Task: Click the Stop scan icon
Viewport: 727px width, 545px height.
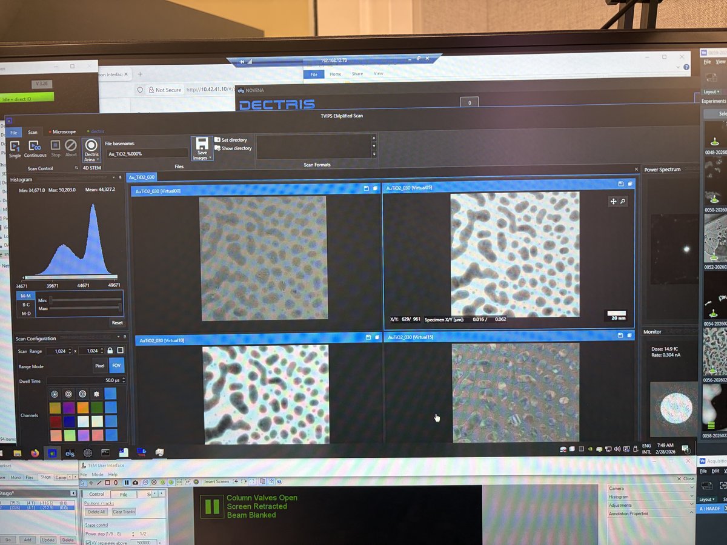Action: (x=55, y=145)
